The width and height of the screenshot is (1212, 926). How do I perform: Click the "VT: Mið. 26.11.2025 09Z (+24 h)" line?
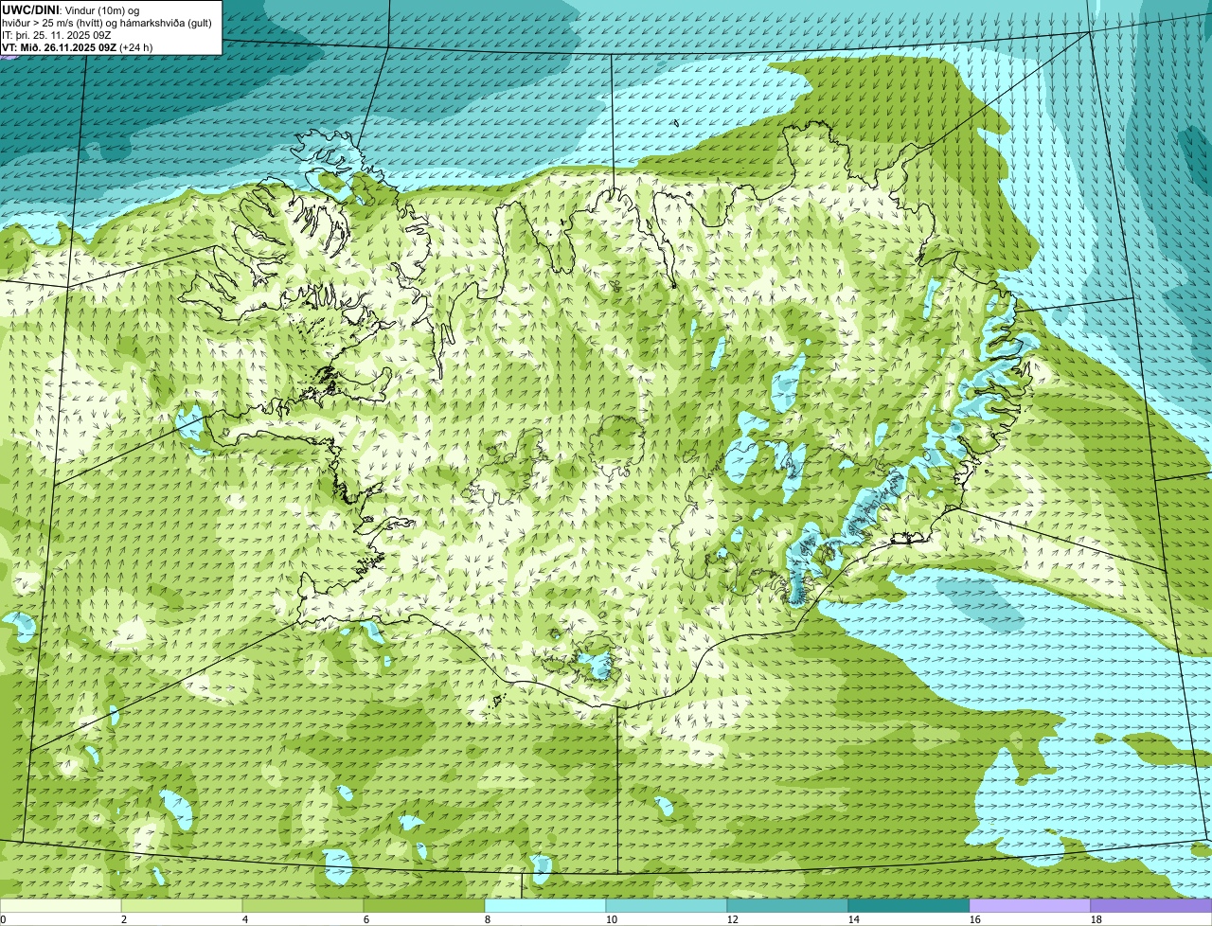click(78, 46)
